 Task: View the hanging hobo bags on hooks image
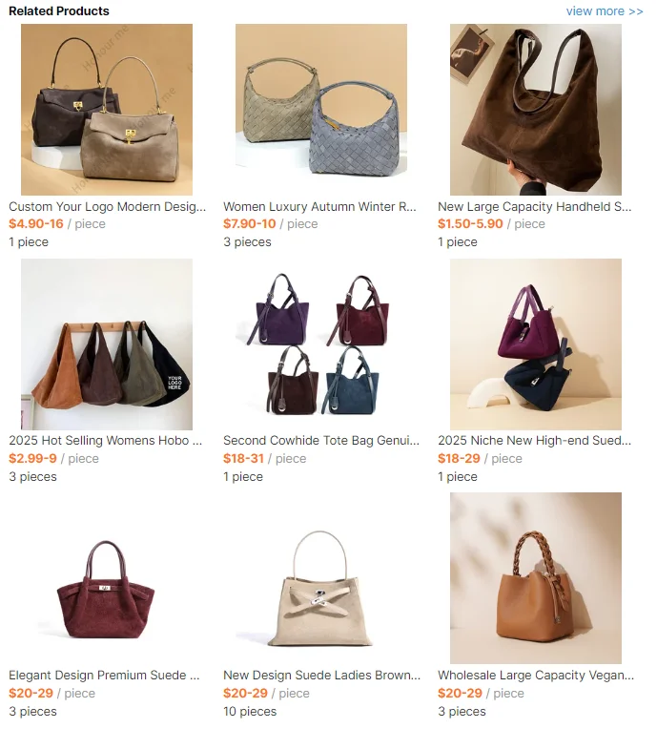[107, 344]
